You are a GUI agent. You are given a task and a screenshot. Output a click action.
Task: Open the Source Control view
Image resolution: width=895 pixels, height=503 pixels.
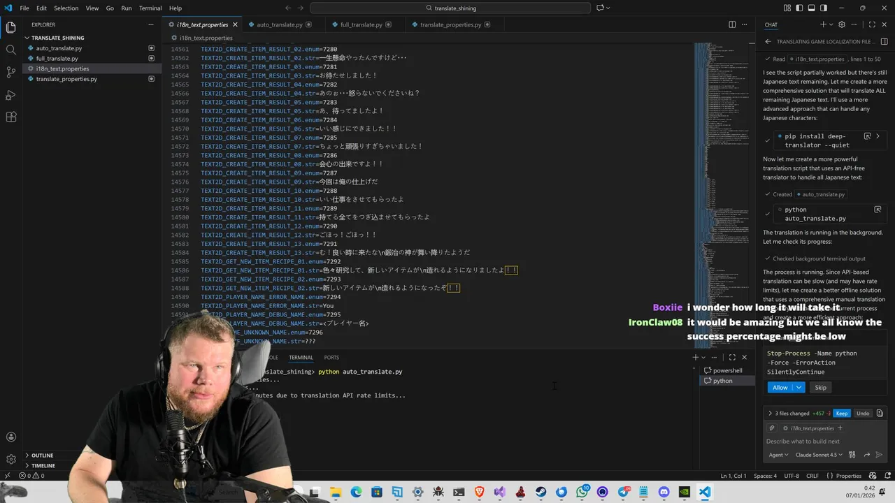click(x=10, y=72)
